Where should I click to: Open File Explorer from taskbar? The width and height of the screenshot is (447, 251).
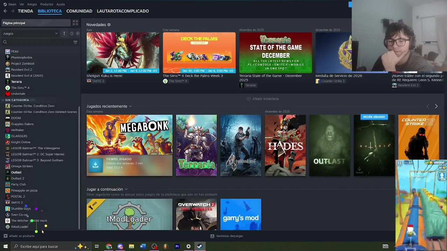point(131,246)
